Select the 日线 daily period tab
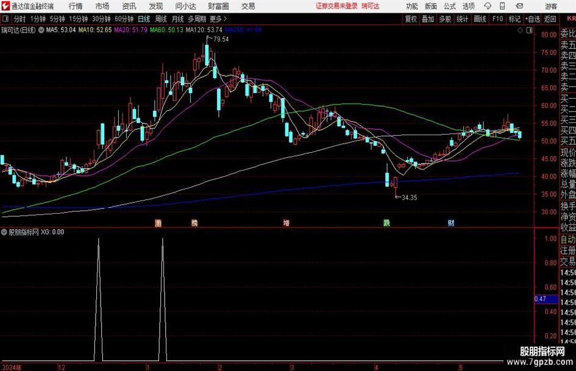Screen dimensions: 576x371 pyautogui.click(x=144, y=19)
